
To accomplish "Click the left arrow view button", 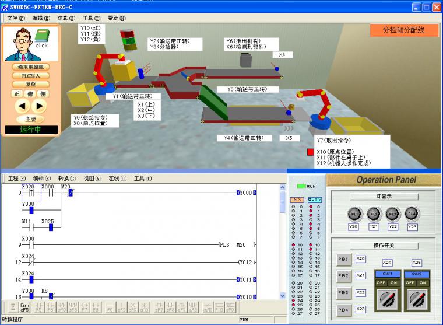I will pyautogui.click(x=22, y=106).
